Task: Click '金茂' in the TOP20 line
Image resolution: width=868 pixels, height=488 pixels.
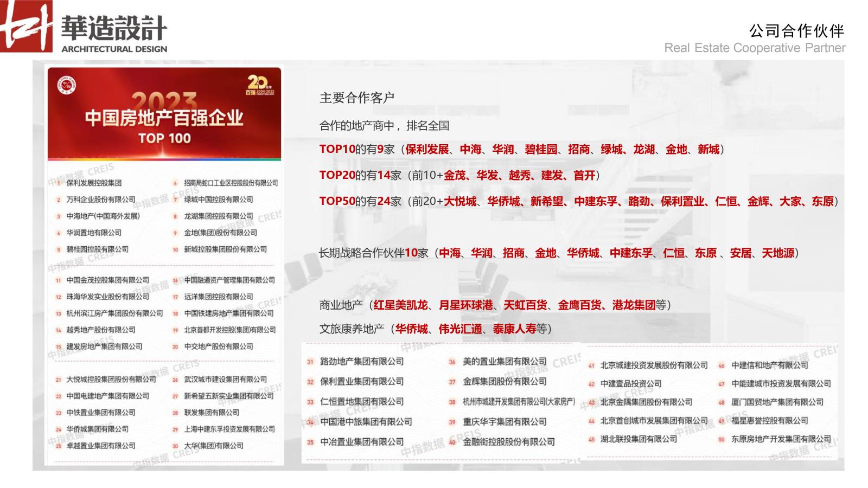Action: (x=455, y=175)
